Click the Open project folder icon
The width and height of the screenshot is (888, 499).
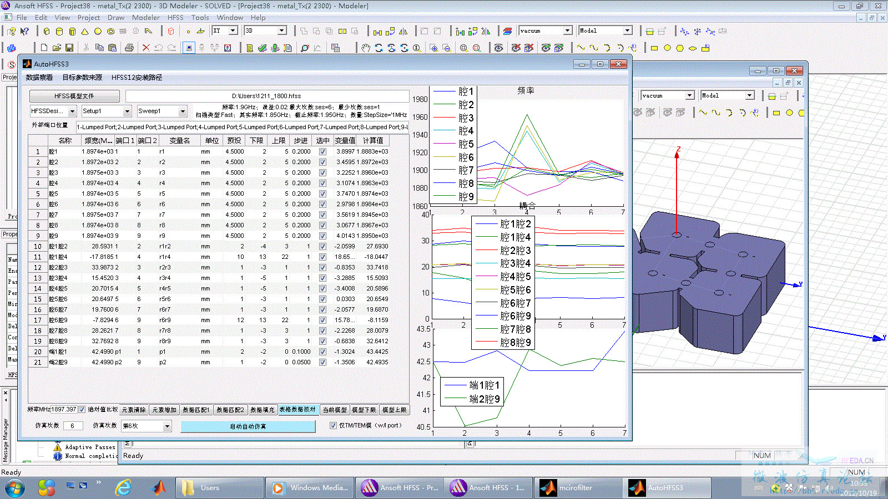click(x=57, y=48)
